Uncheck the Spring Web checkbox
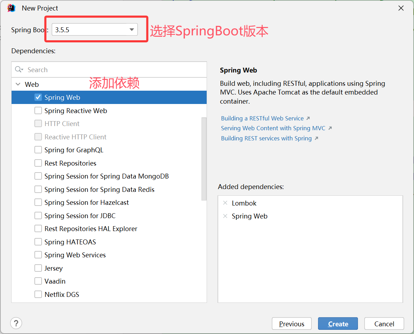 [38, 97]
